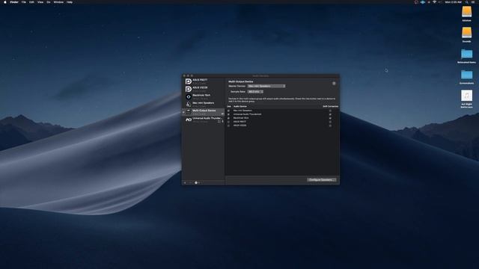Open the gear action menu below device list

[197, 182]
